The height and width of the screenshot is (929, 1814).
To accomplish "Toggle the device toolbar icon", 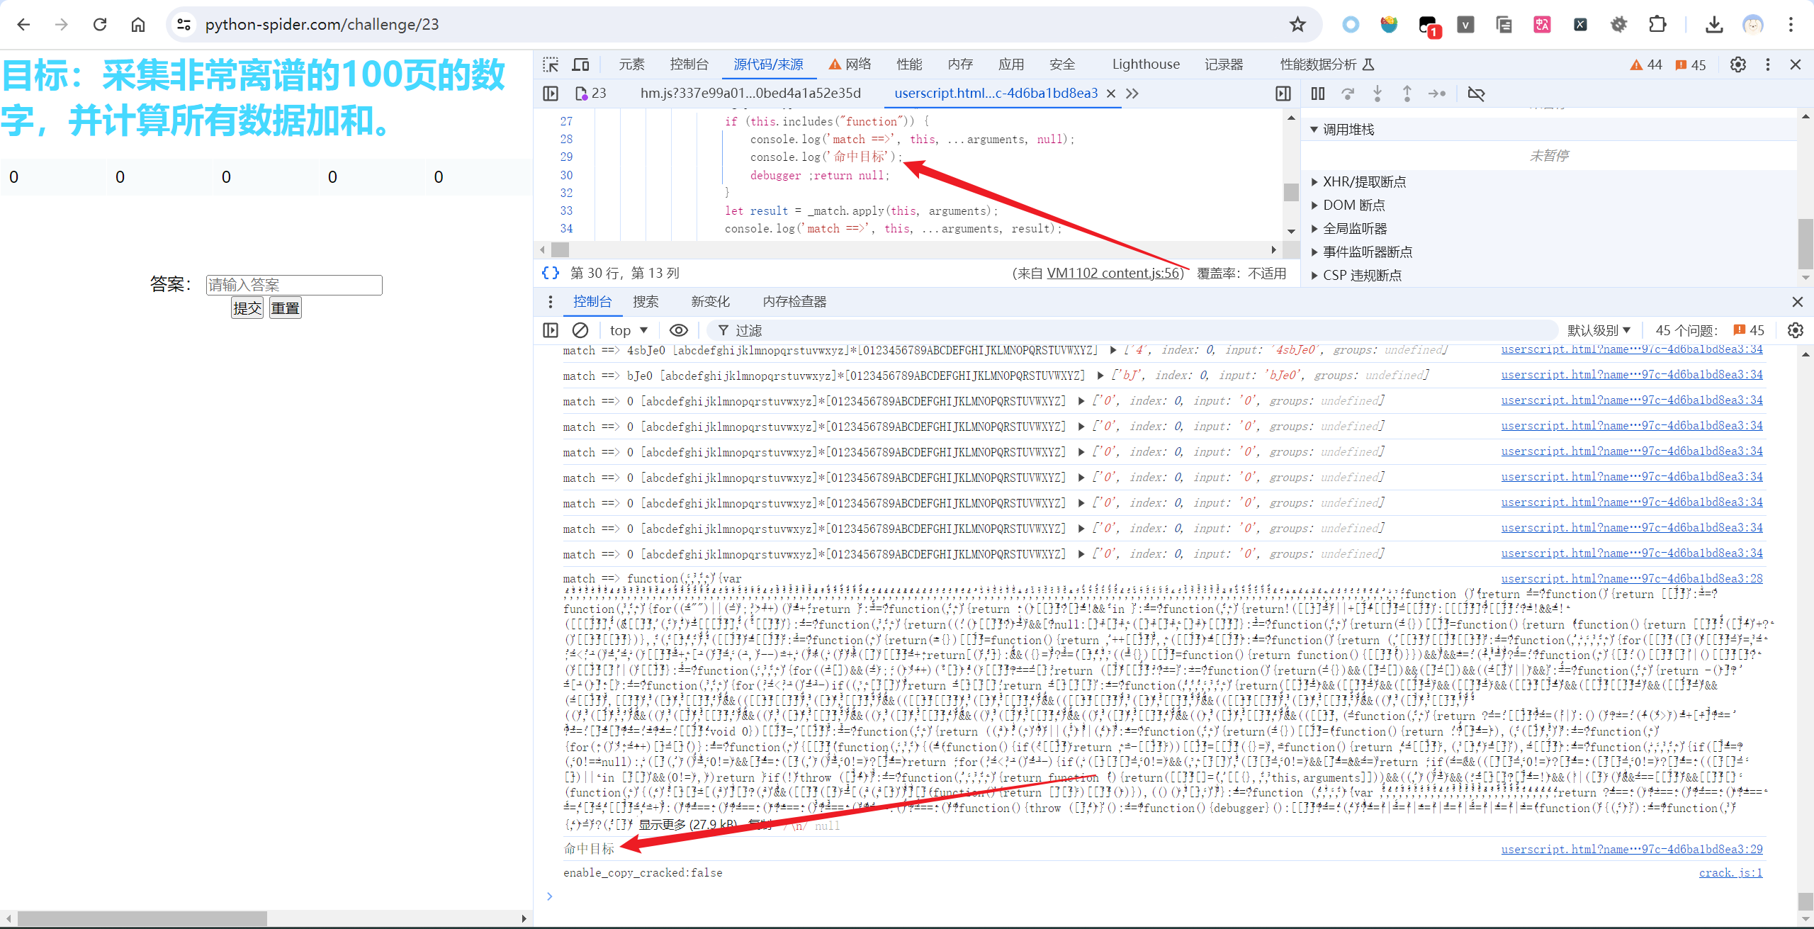I will point(580,64).
